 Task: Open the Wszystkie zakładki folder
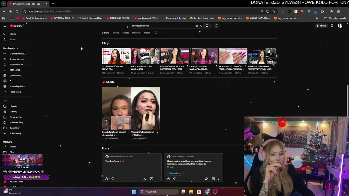(x=335, y=18)
